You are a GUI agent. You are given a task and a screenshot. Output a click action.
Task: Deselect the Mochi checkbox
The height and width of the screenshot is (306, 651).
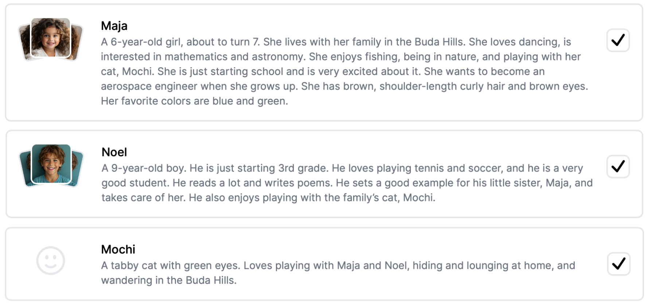[x=618, y=264]
